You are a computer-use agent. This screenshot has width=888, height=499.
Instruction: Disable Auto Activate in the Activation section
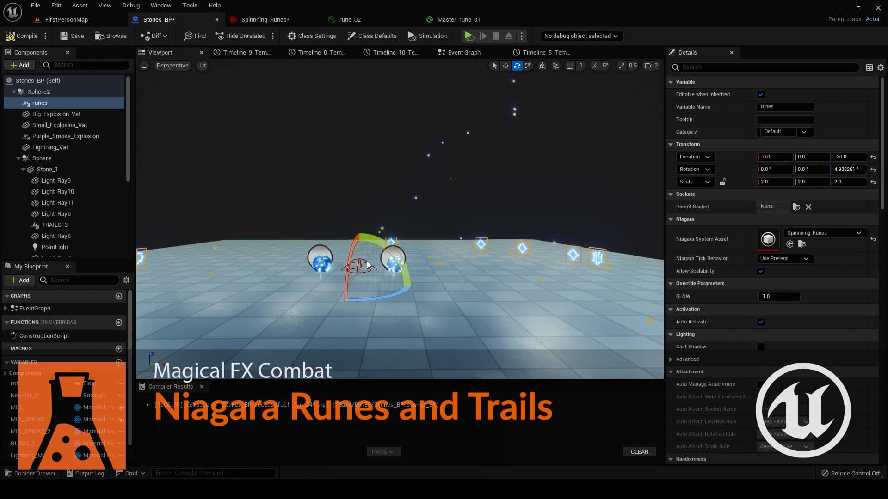tap(761, 322)
